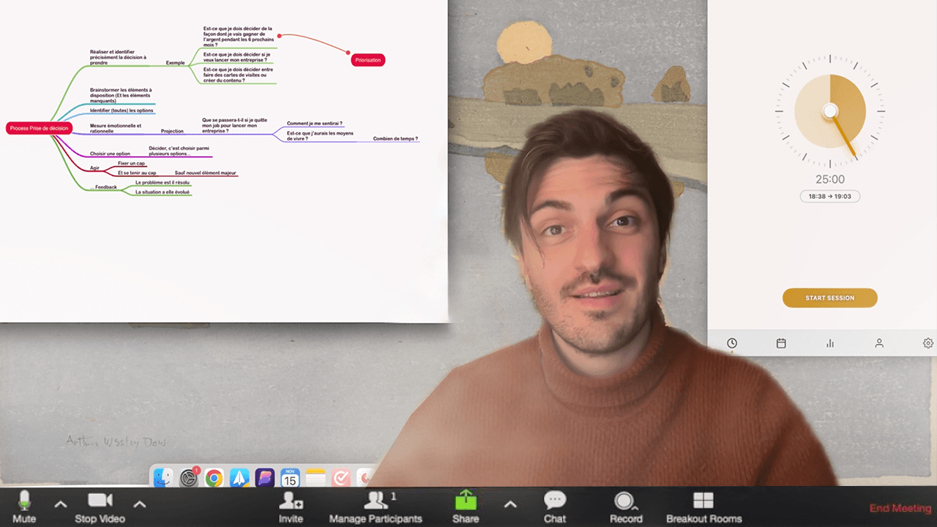Open the Chat panel
The height and width of the screenshot is (527, 937).
pos(554,507)
